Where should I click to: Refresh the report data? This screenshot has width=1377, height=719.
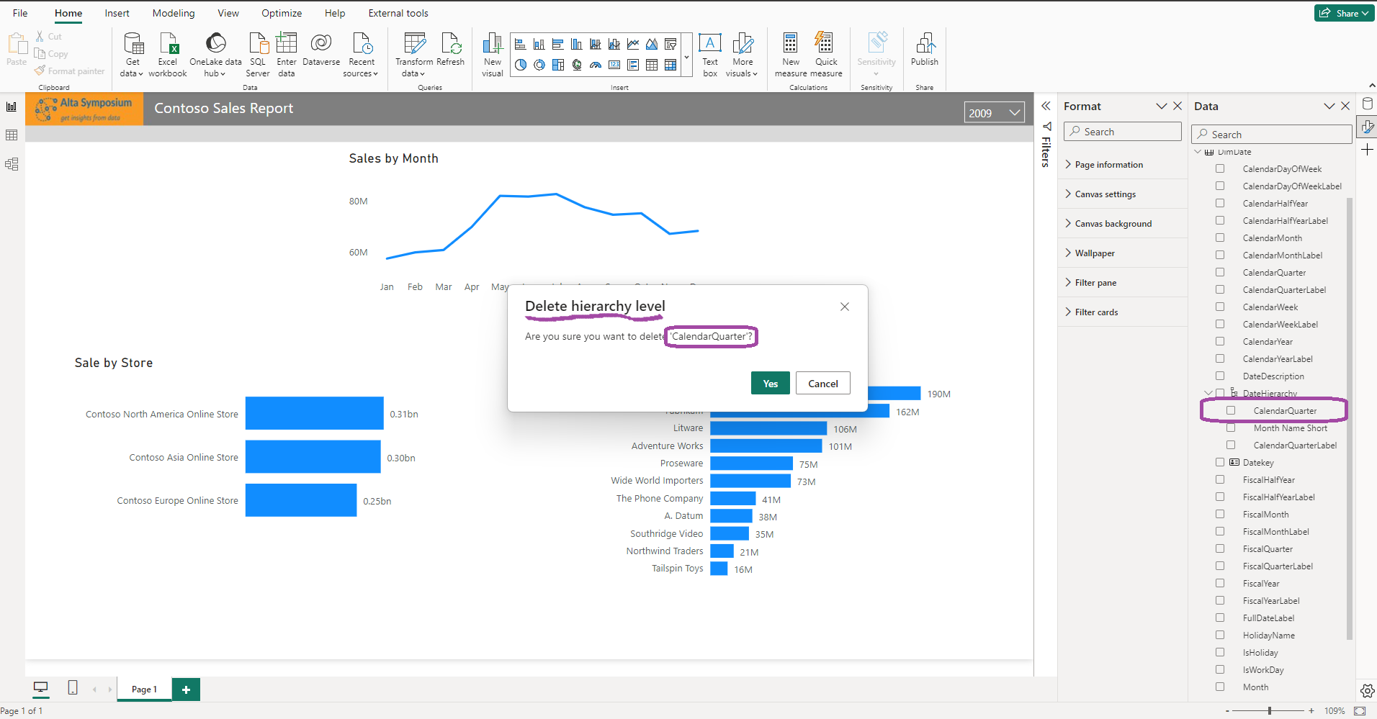pyautogui.click(x=451, y=50)
